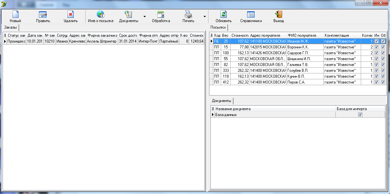Switch to the Заказы tab

coord(10,27)
